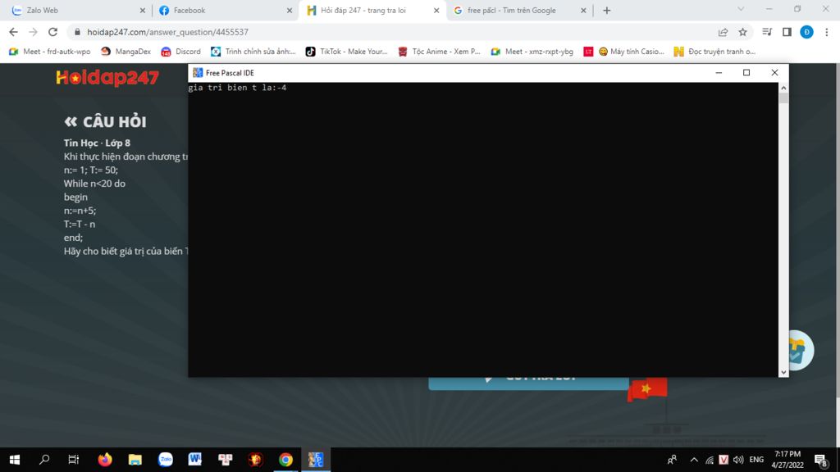Click the Free Pascal IDE title icon
Viewport: 840px width, 472px height.
[x=198, y=73]
